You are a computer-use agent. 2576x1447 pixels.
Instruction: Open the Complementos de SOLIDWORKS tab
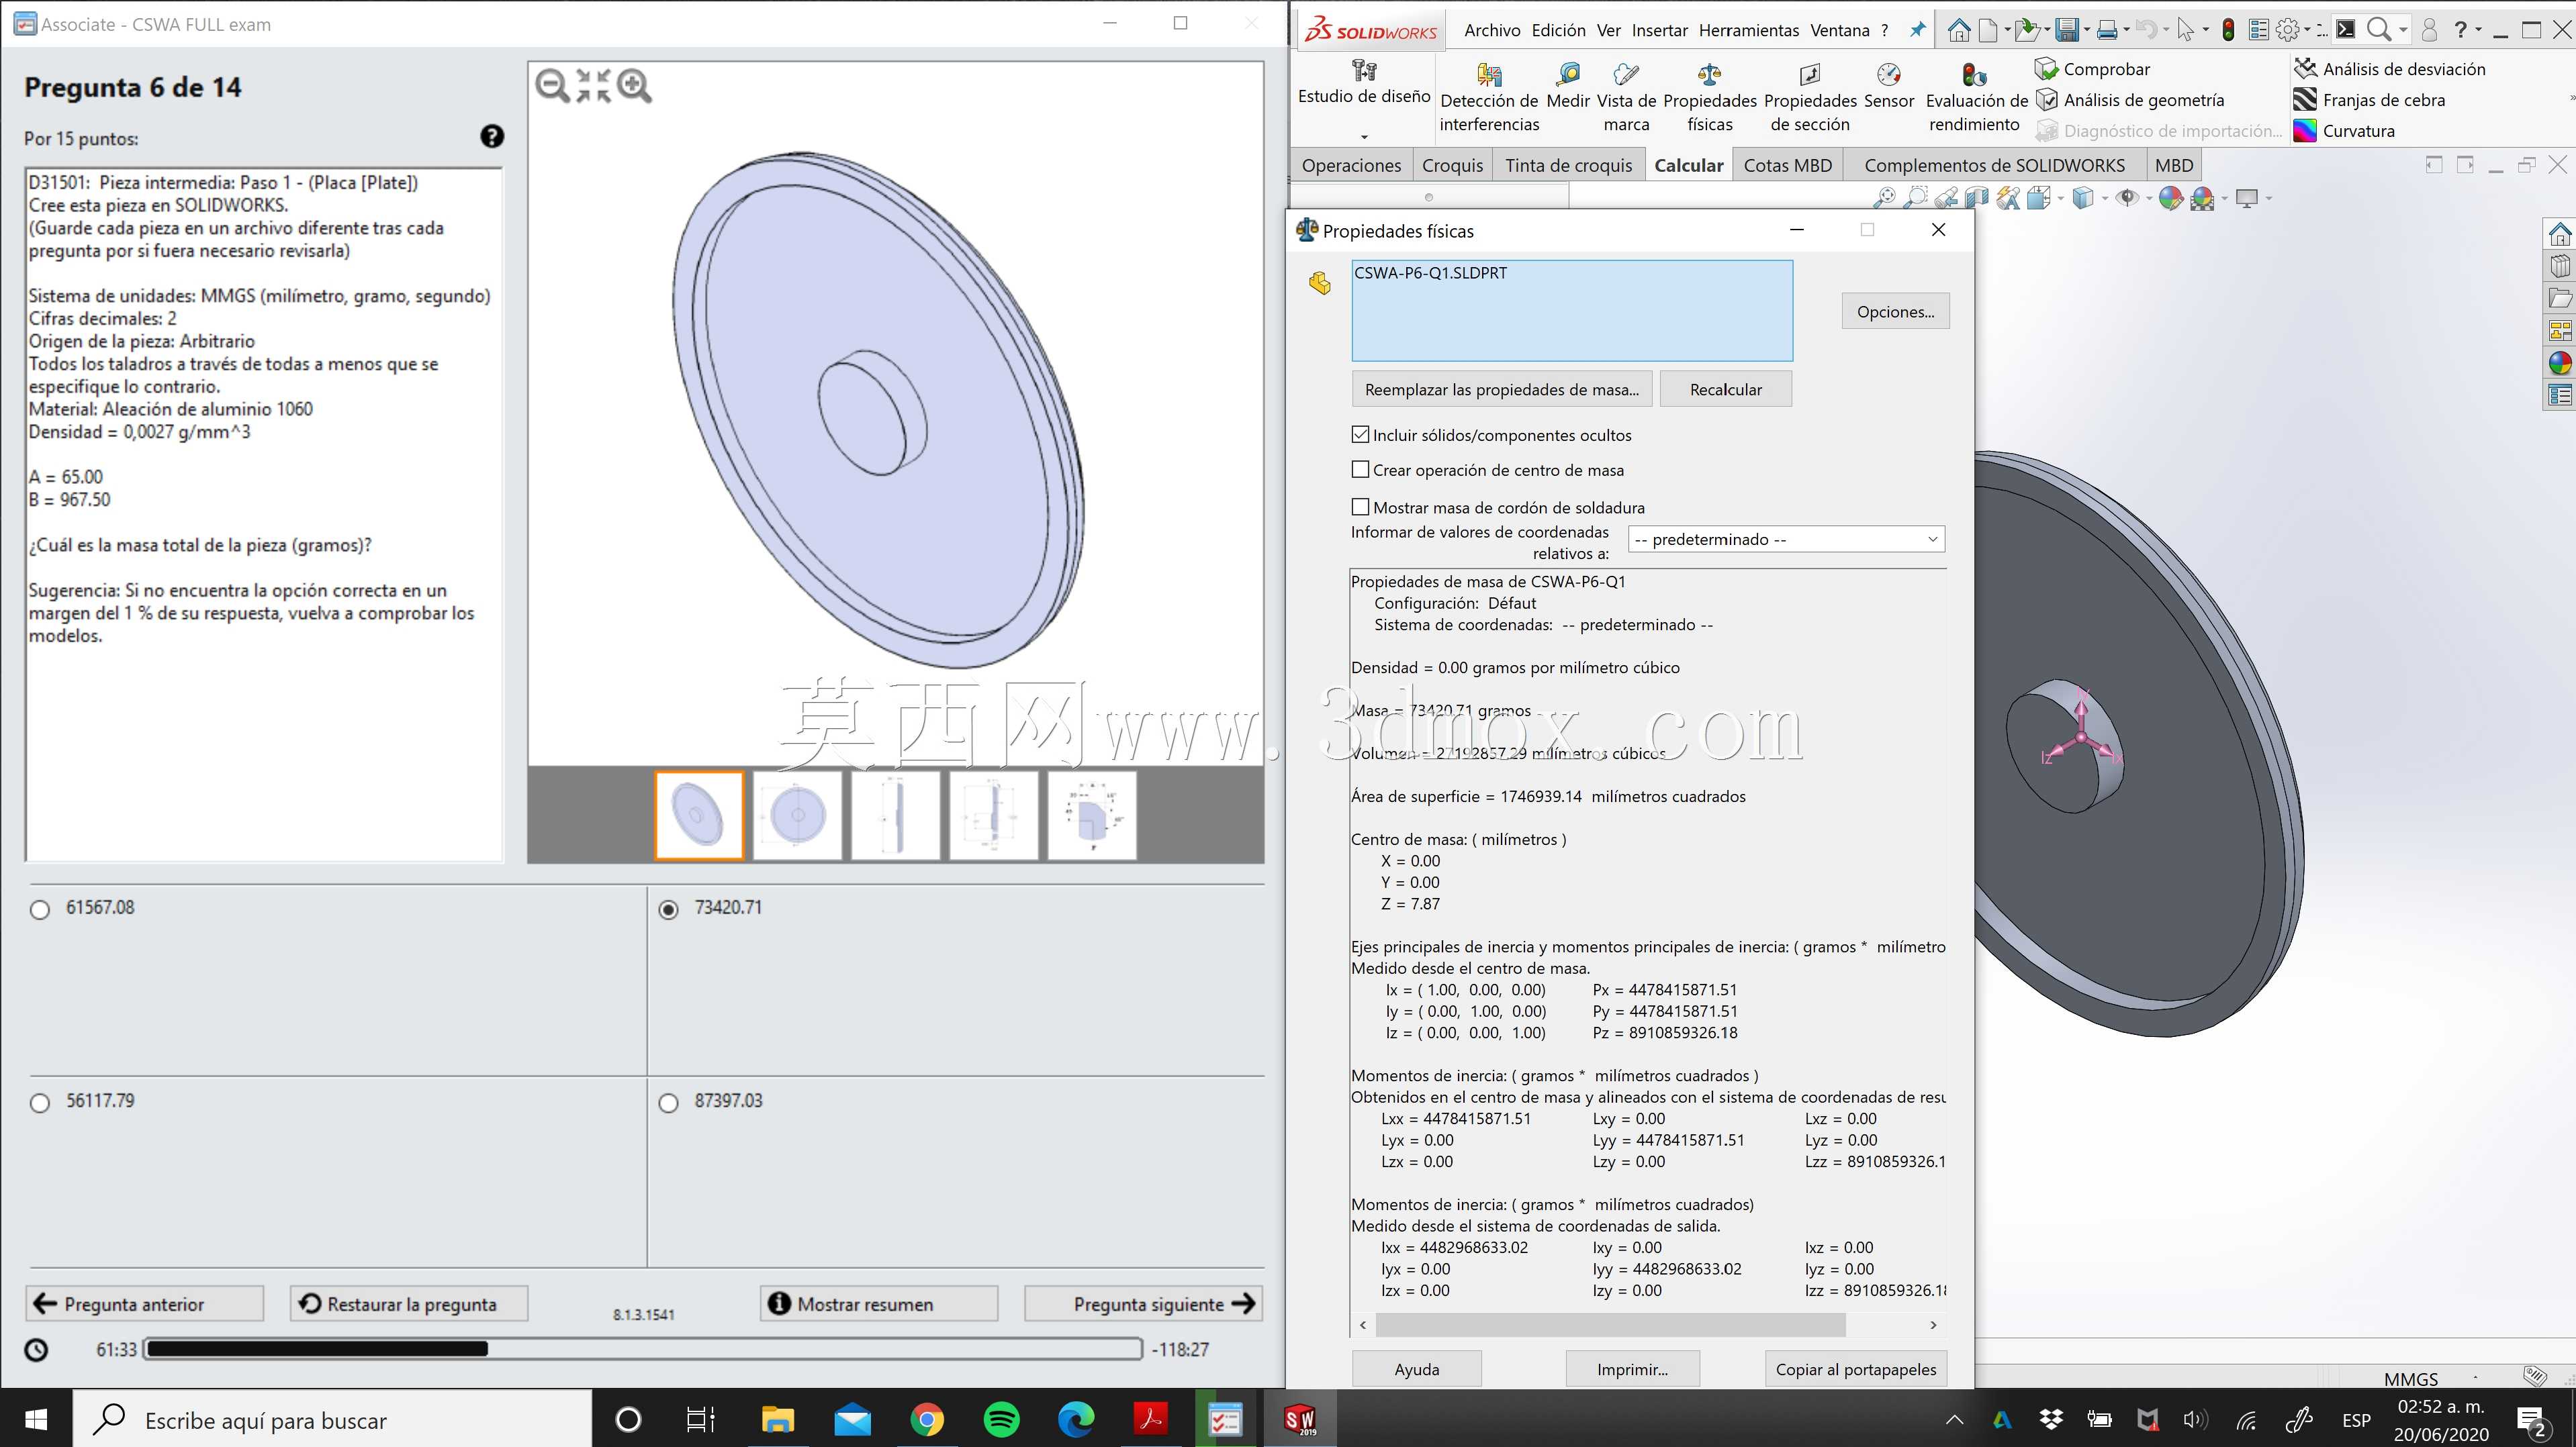[1994, 165]
